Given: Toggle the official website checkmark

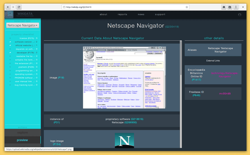Looking at the screenshot, I should click(x=10, y=45).
